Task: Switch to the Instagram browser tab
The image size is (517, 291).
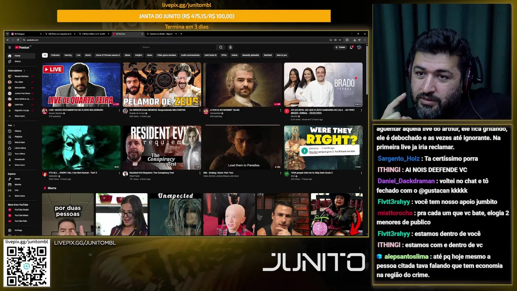Action: click(26, 34)
